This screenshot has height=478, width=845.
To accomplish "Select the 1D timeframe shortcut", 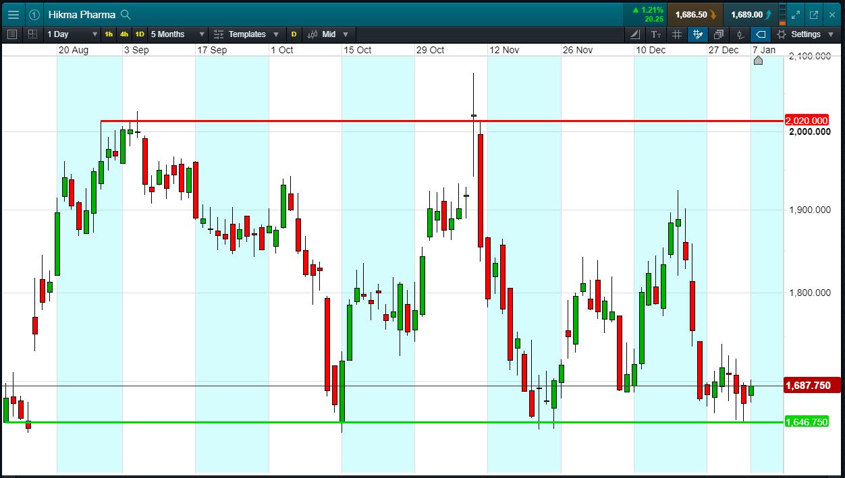I will [140, 34].
